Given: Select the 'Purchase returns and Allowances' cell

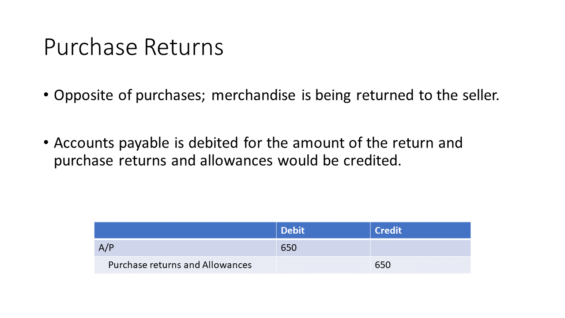Looking at the screenshot, I should coord(185,265).
